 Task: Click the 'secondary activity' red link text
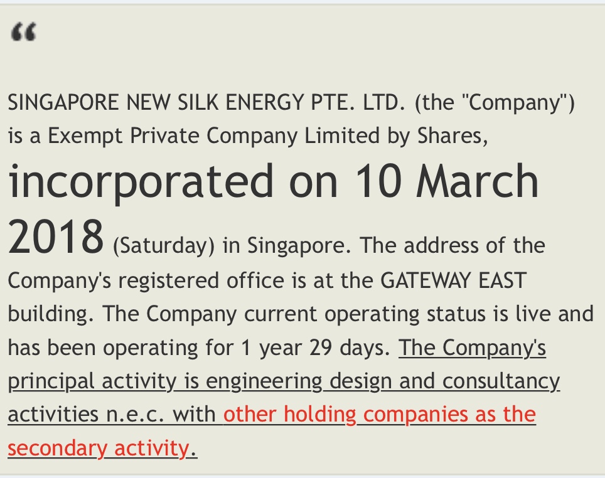pyautogui.click(x=98, y=449)
